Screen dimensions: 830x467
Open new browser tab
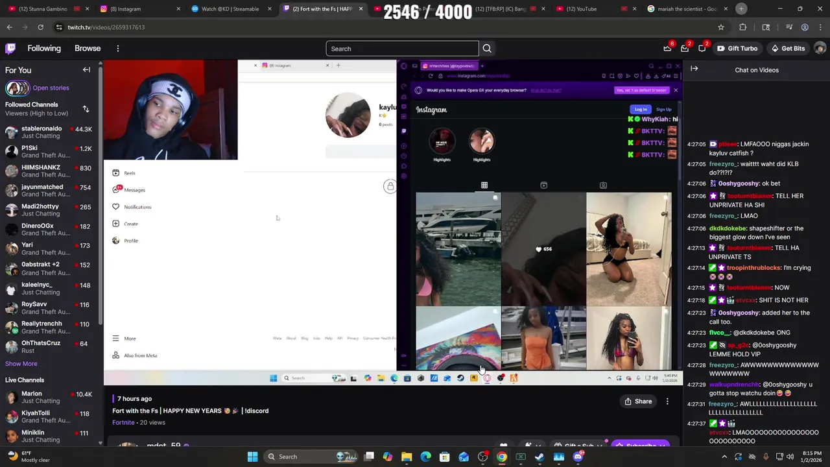[x=741, y=9]
